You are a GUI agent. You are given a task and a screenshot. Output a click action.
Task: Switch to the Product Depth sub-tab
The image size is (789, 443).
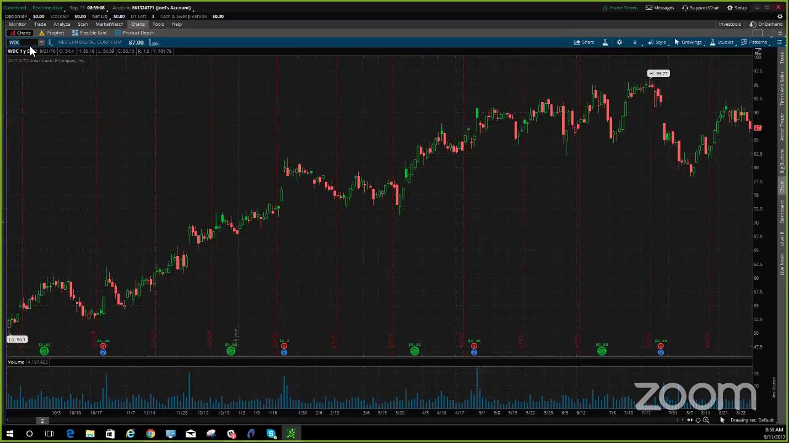(134, 33)
